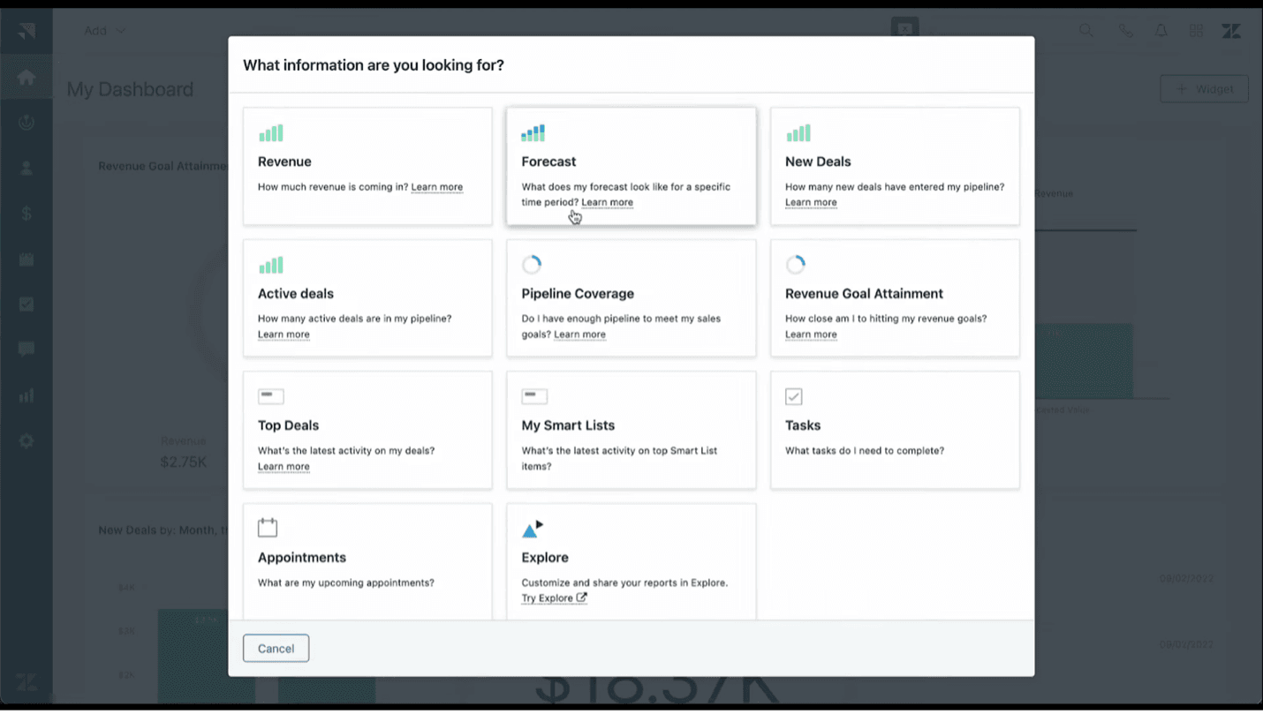
Task: Click the My Smart Lists card icon
Action: (x=534, y=396)
